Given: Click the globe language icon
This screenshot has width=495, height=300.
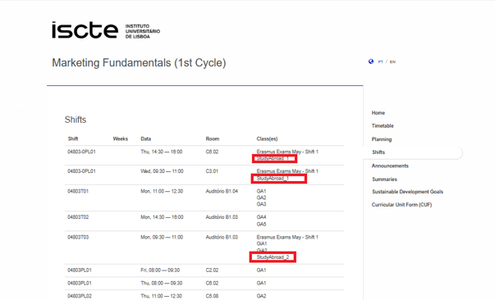Looking at the screenshot, I should click(371, 61).
